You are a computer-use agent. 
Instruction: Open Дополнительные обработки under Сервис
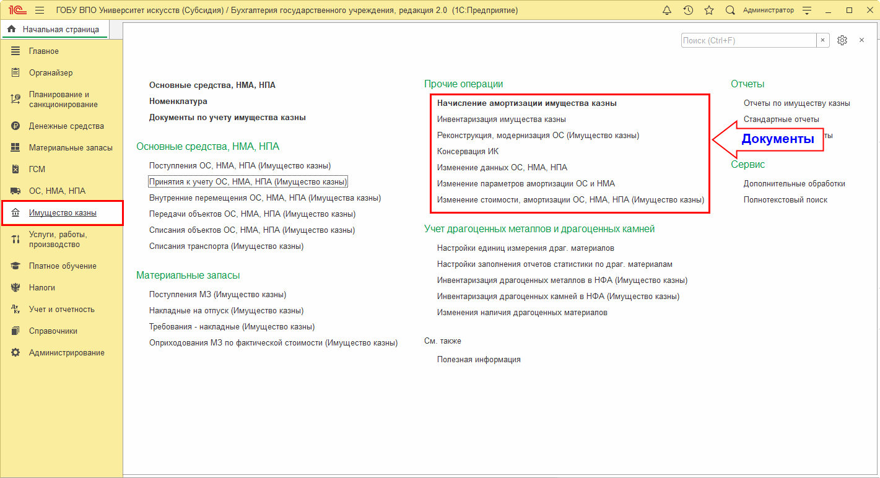click(795, 184)
